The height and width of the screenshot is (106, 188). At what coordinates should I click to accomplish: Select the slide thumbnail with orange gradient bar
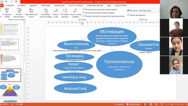[10, 60]
